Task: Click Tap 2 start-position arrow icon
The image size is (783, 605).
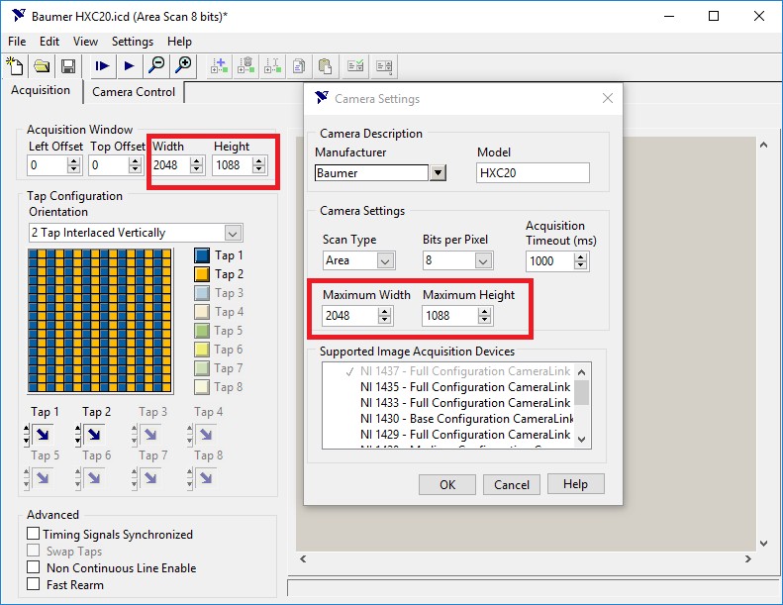Action: 94,435
